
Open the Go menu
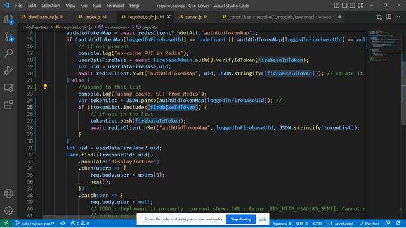click(84, 6)
